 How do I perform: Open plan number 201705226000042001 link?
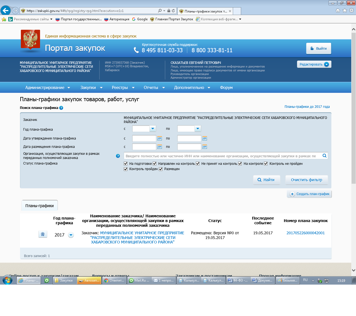[x=305, y=233]
